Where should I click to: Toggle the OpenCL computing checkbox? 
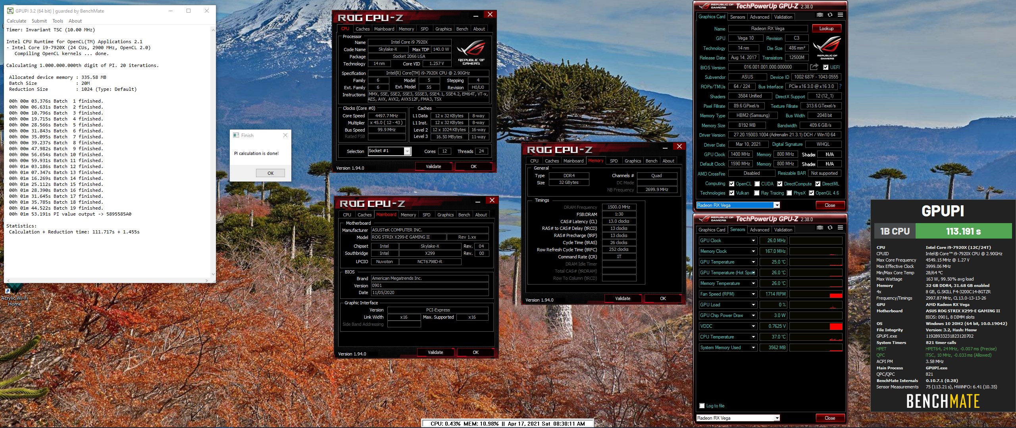731,184
